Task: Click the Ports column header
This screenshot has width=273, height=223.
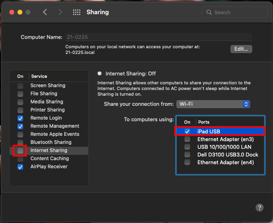Action: [x=204, y=122]
